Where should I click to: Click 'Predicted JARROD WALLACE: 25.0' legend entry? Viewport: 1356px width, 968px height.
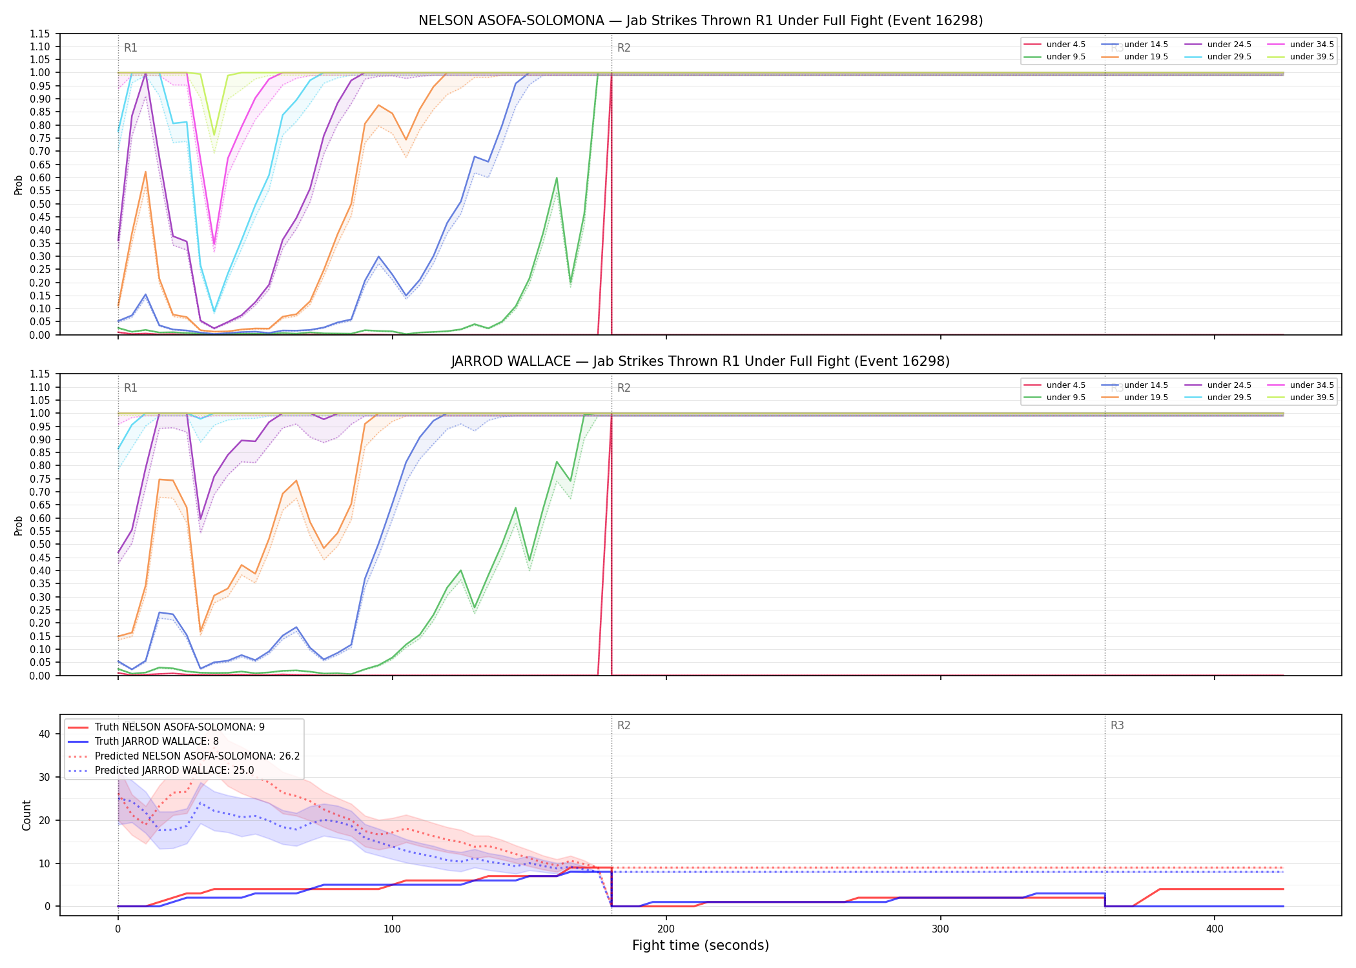click(161, 771)
